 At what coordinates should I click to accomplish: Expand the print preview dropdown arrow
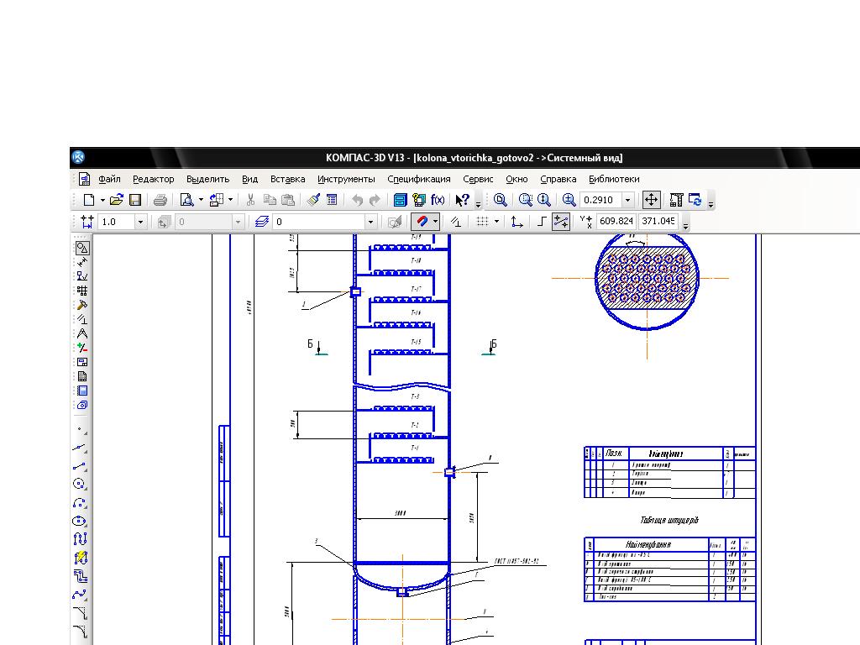pyautogui.click(x=201, y=200)
